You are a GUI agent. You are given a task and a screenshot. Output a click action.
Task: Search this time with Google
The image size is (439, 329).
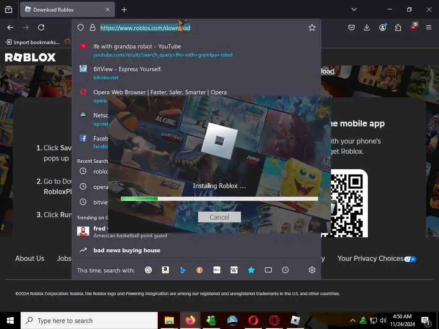(x=148, y=270)
